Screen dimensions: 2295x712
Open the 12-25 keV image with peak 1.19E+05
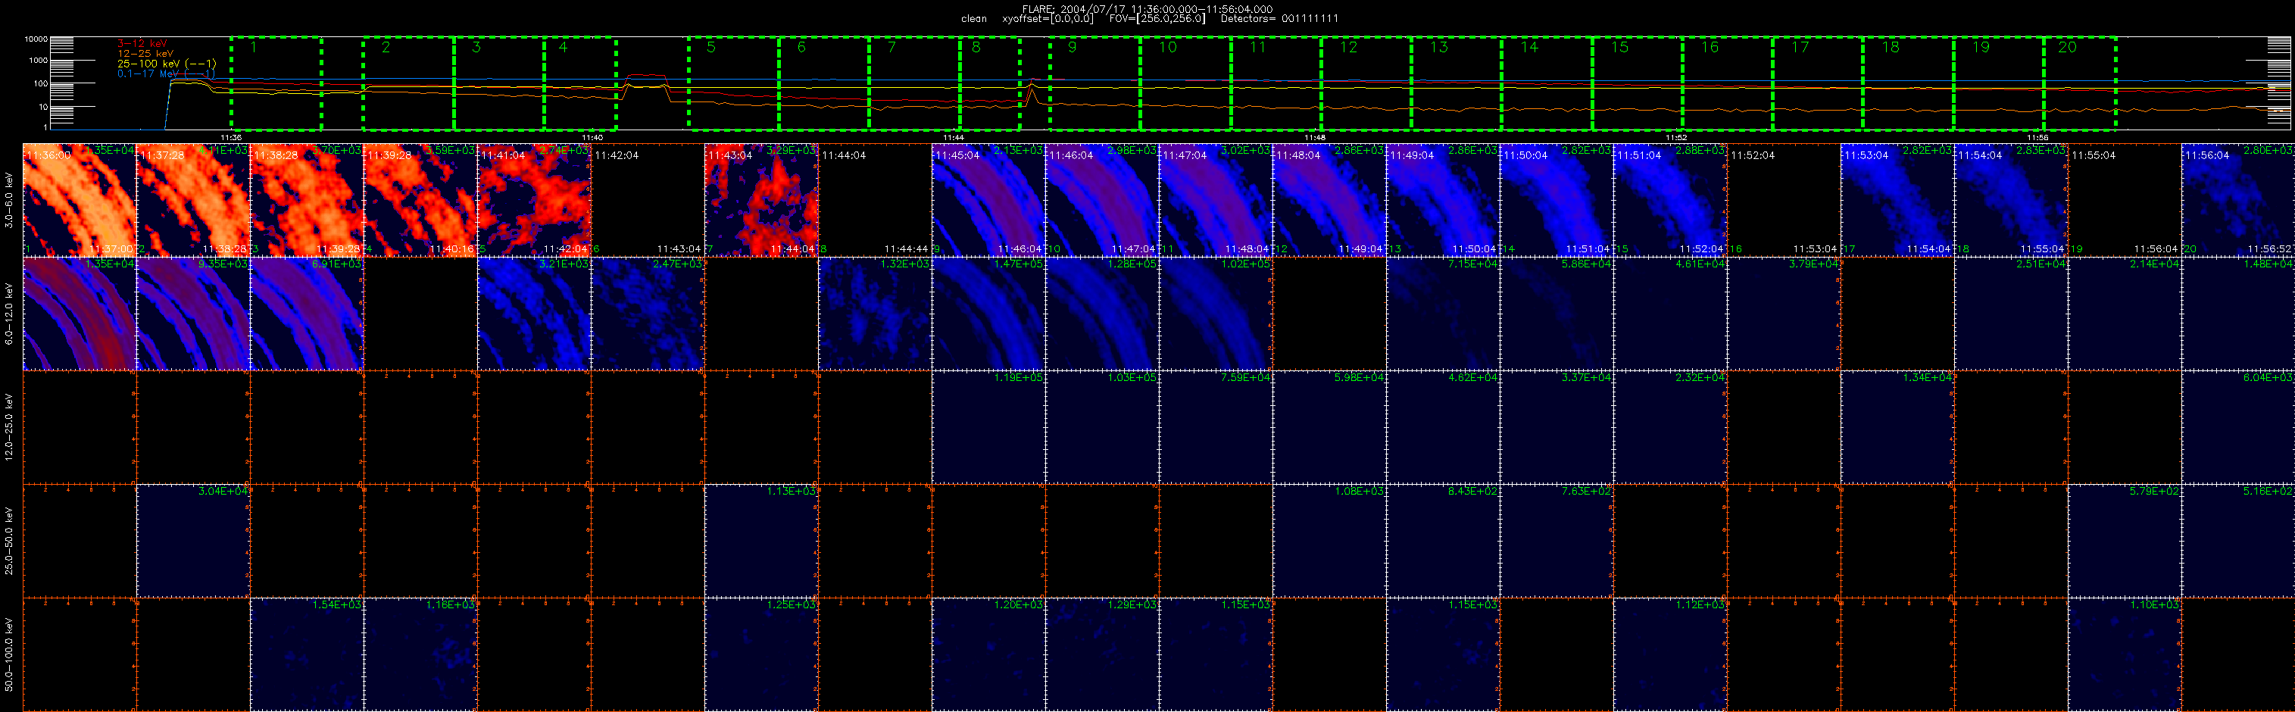989,427
